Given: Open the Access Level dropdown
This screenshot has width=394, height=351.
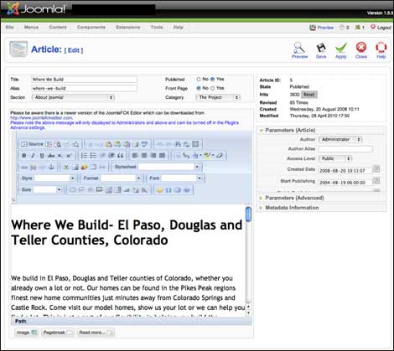Looking at the screenshot, I should point(335,158).
